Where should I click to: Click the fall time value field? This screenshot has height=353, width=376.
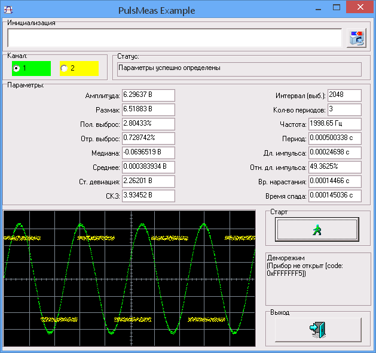point(344,196)
